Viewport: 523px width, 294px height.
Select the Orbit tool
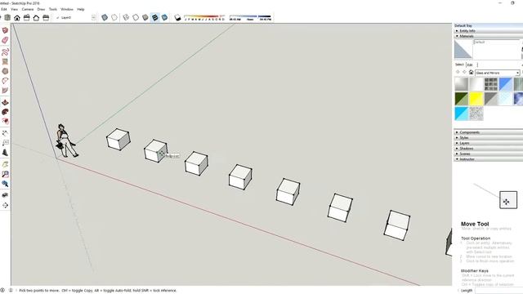[5, 164]
